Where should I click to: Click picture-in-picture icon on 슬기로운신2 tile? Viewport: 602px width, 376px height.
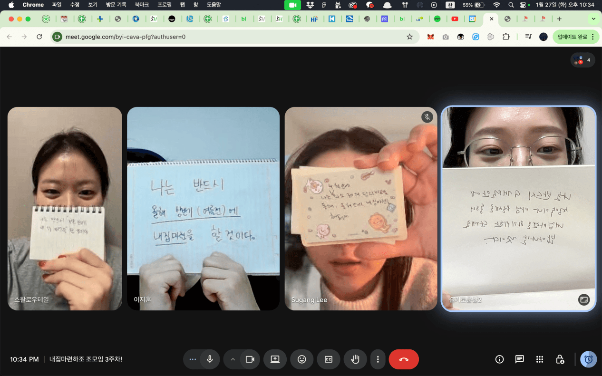[584, 299]
